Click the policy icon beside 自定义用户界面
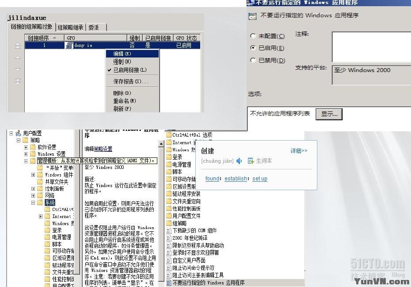This screenshot has height=287, width=411. click(x=169, y=260)
